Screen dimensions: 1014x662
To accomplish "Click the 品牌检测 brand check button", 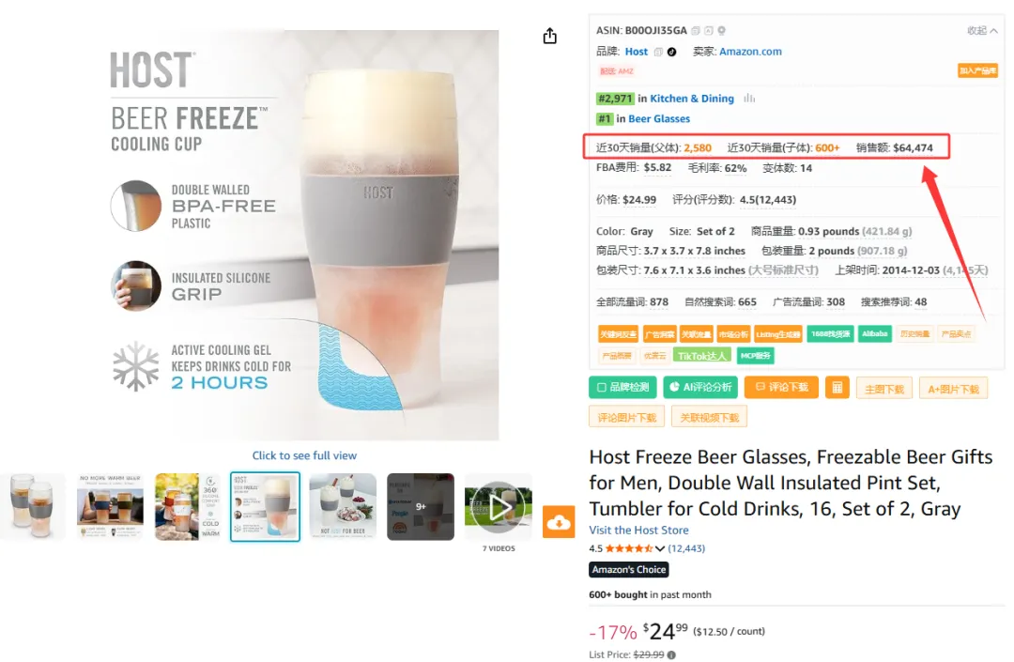I will (622, 387).
